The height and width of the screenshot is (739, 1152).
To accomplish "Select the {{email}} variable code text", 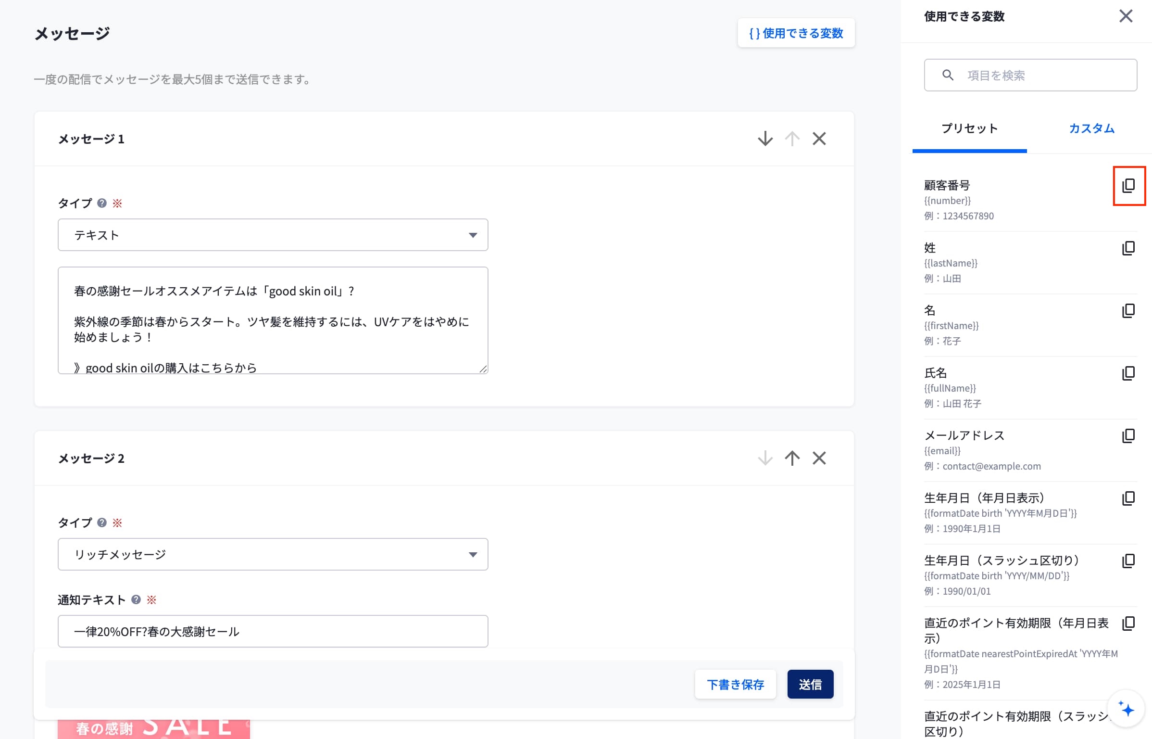I will tap(942, 451).
